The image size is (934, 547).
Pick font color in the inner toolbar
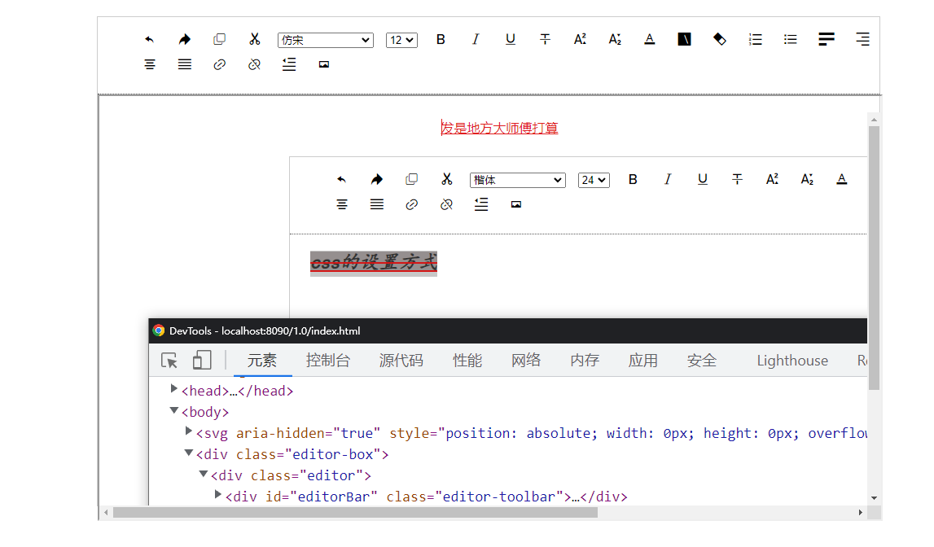pyautogui.click(x=842, y=179)
